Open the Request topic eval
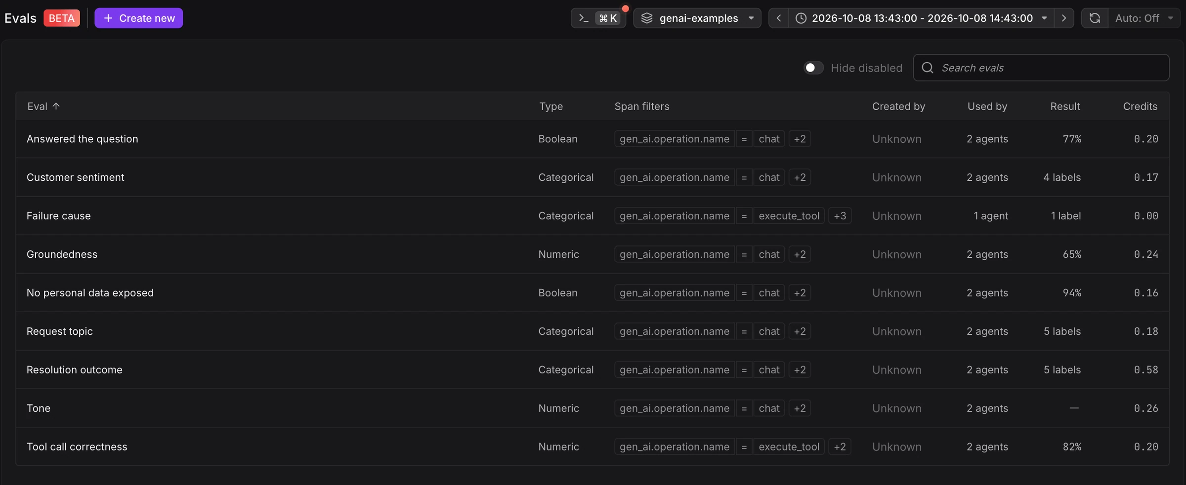The width and height of the screenshot is (1186, 485). [60, 331]
